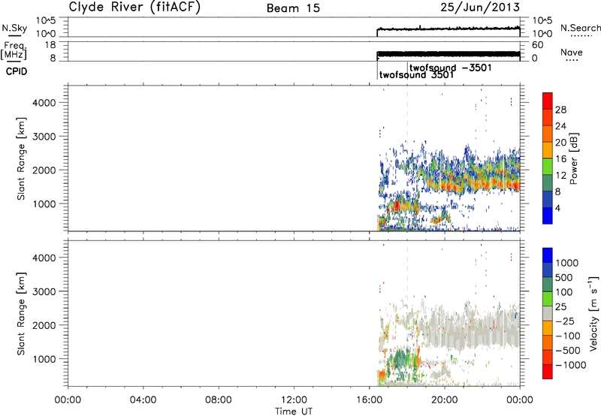601x416 pixels.
Task: Click the "3000" tick on the velocity panel
Action: click(44, 291)
